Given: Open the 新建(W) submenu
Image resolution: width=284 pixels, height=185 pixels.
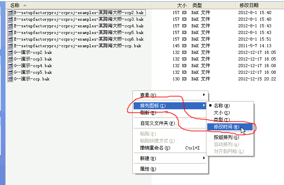Looking at the screenshot, I should click(x=170, y=158).
